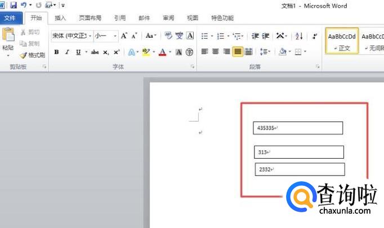The height and width of the screenshot is (228, 384).
Task: Apply paragraph shading paint bucket
Action: pos(282,51)
